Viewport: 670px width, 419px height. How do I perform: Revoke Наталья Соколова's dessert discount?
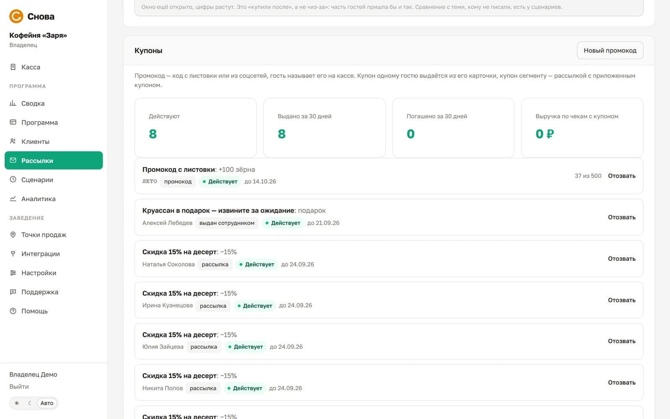pyautogui.click(x=621, y=259)
